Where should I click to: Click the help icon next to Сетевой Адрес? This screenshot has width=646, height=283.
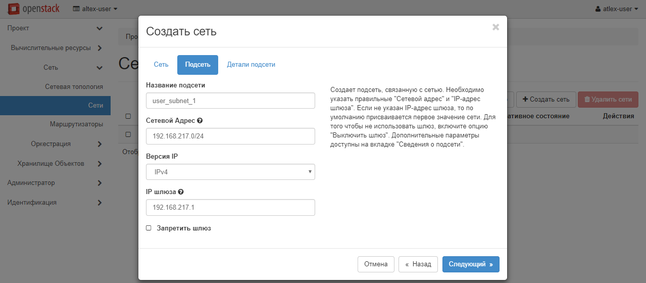pos(200,121)
